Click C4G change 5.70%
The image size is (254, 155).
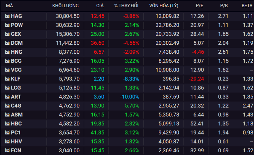tap(132, 106)
